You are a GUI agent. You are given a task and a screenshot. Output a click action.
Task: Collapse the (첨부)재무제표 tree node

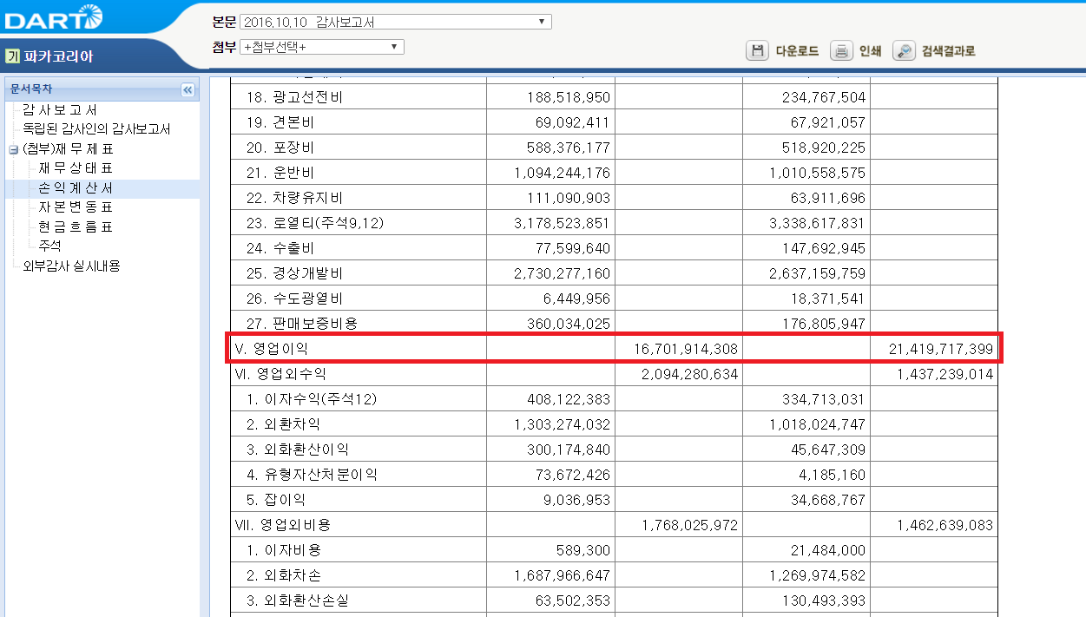pyautogui.click(x=13, y=149)
